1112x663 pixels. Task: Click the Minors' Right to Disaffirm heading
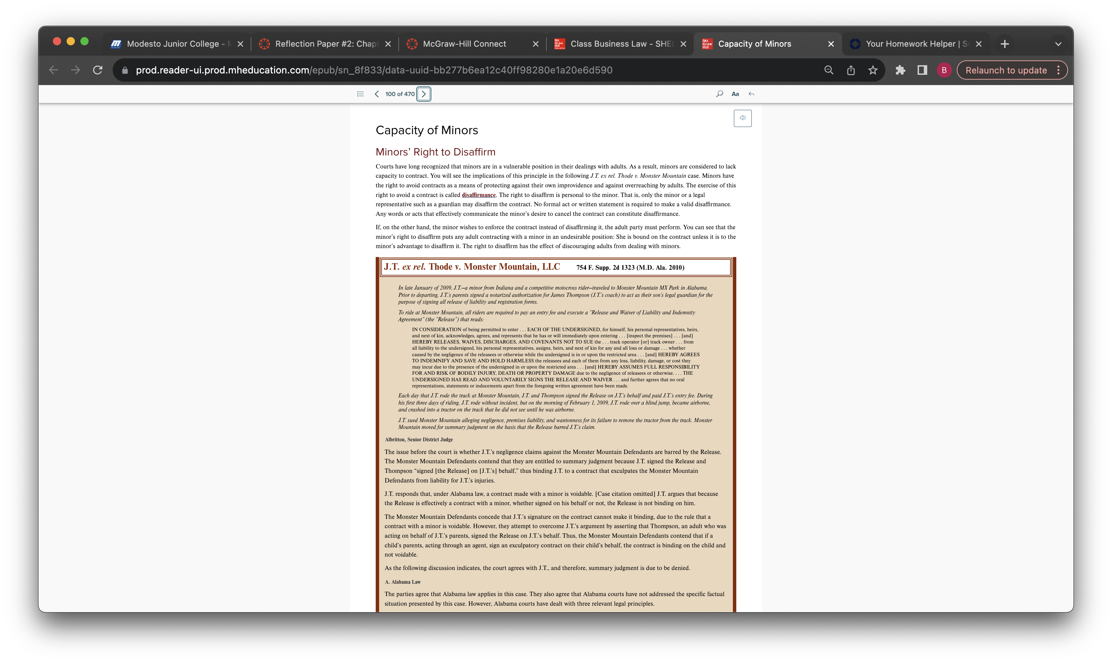(x=435, y=152)
